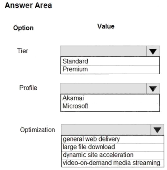167x170 pixels.
Task: Open the Tier dropdown arrow
Action: (x=153, y=51)
